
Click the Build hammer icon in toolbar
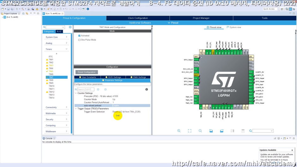(23, 9)
